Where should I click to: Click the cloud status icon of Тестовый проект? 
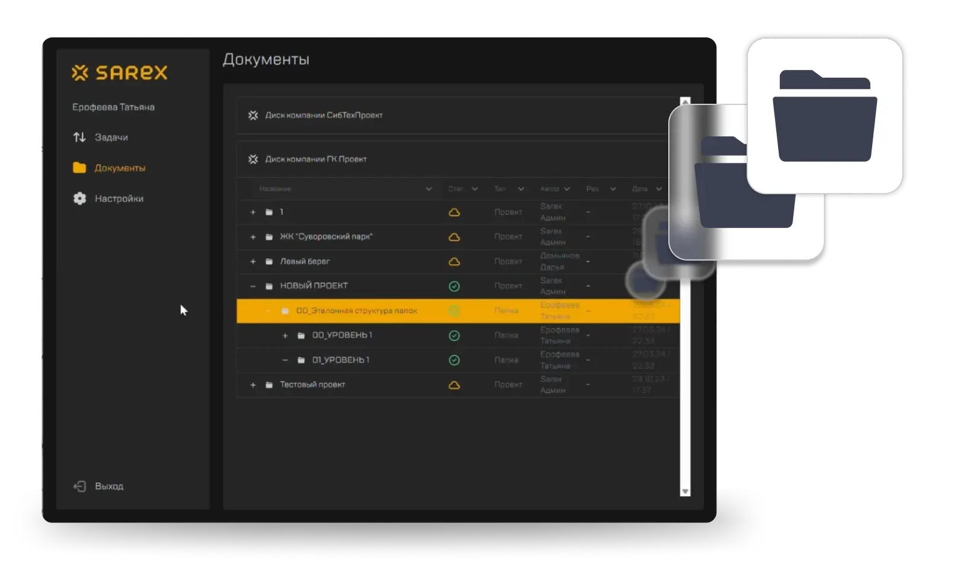pyautogui.click(x=454, y=385)
